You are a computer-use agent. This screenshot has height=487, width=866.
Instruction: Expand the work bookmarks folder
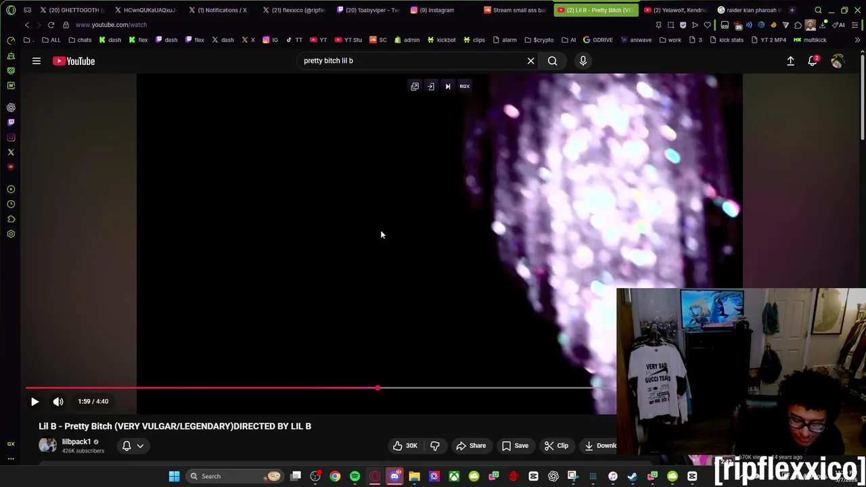tap(670, 40)
